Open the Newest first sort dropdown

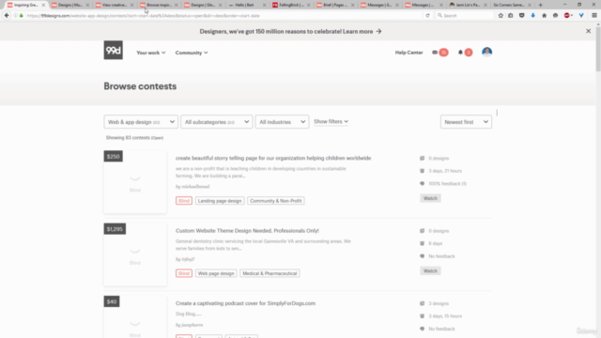point(466,122)
